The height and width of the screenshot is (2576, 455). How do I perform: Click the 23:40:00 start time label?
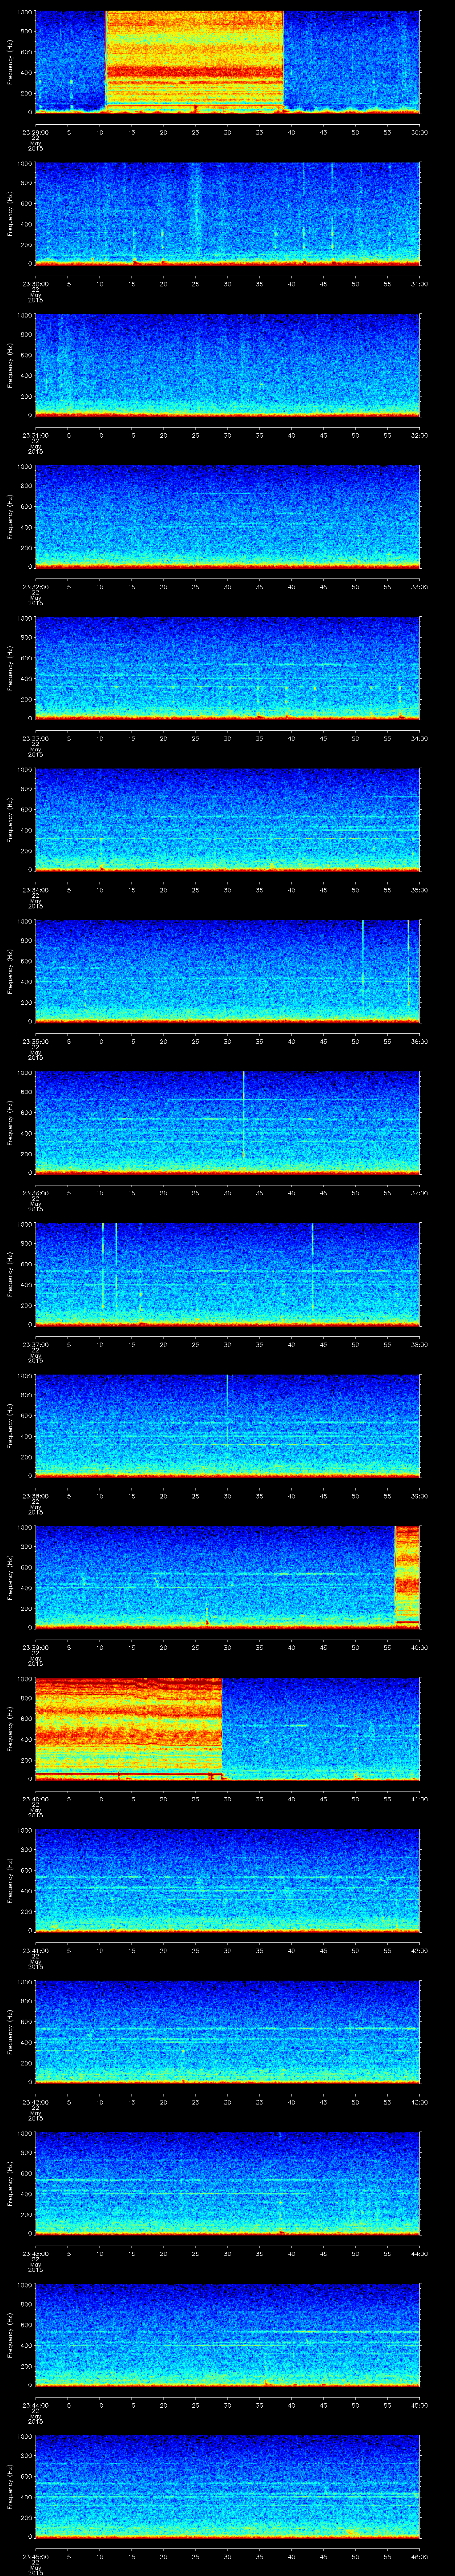(35, 1799)
